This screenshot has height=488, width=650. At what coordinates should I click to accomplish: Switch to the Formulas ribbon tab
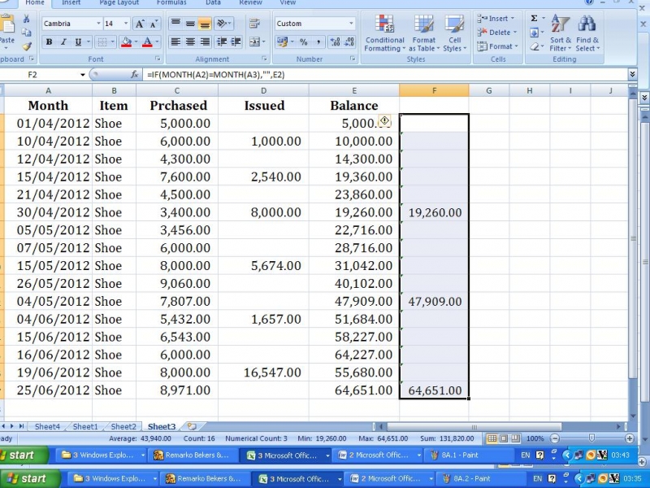pos(171,3)
